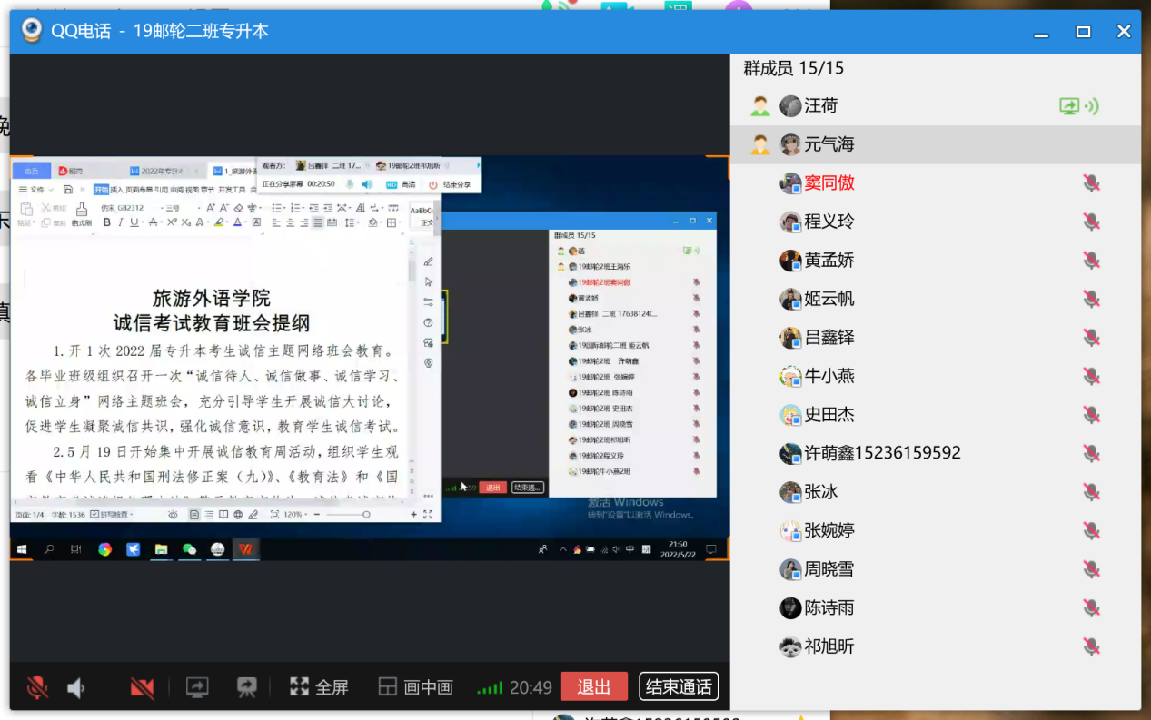This screenshot has width=1151, height=720.
Task: Click the avatar of 牛小燕
Action: [790, 376]
